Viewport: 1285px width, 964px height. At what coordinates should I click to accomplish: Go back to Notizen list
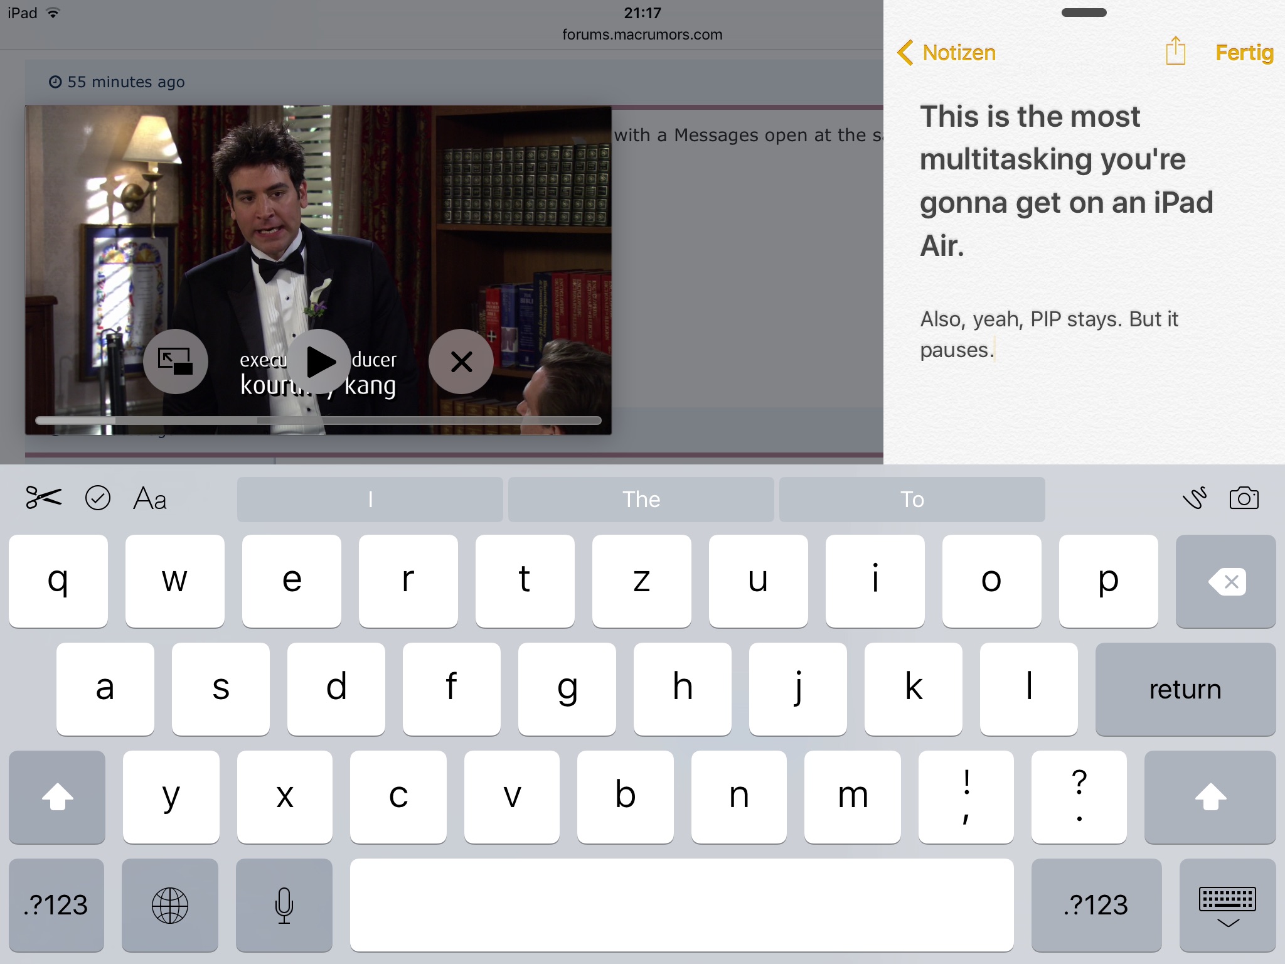pyautogui.click(x=947, y=53)
